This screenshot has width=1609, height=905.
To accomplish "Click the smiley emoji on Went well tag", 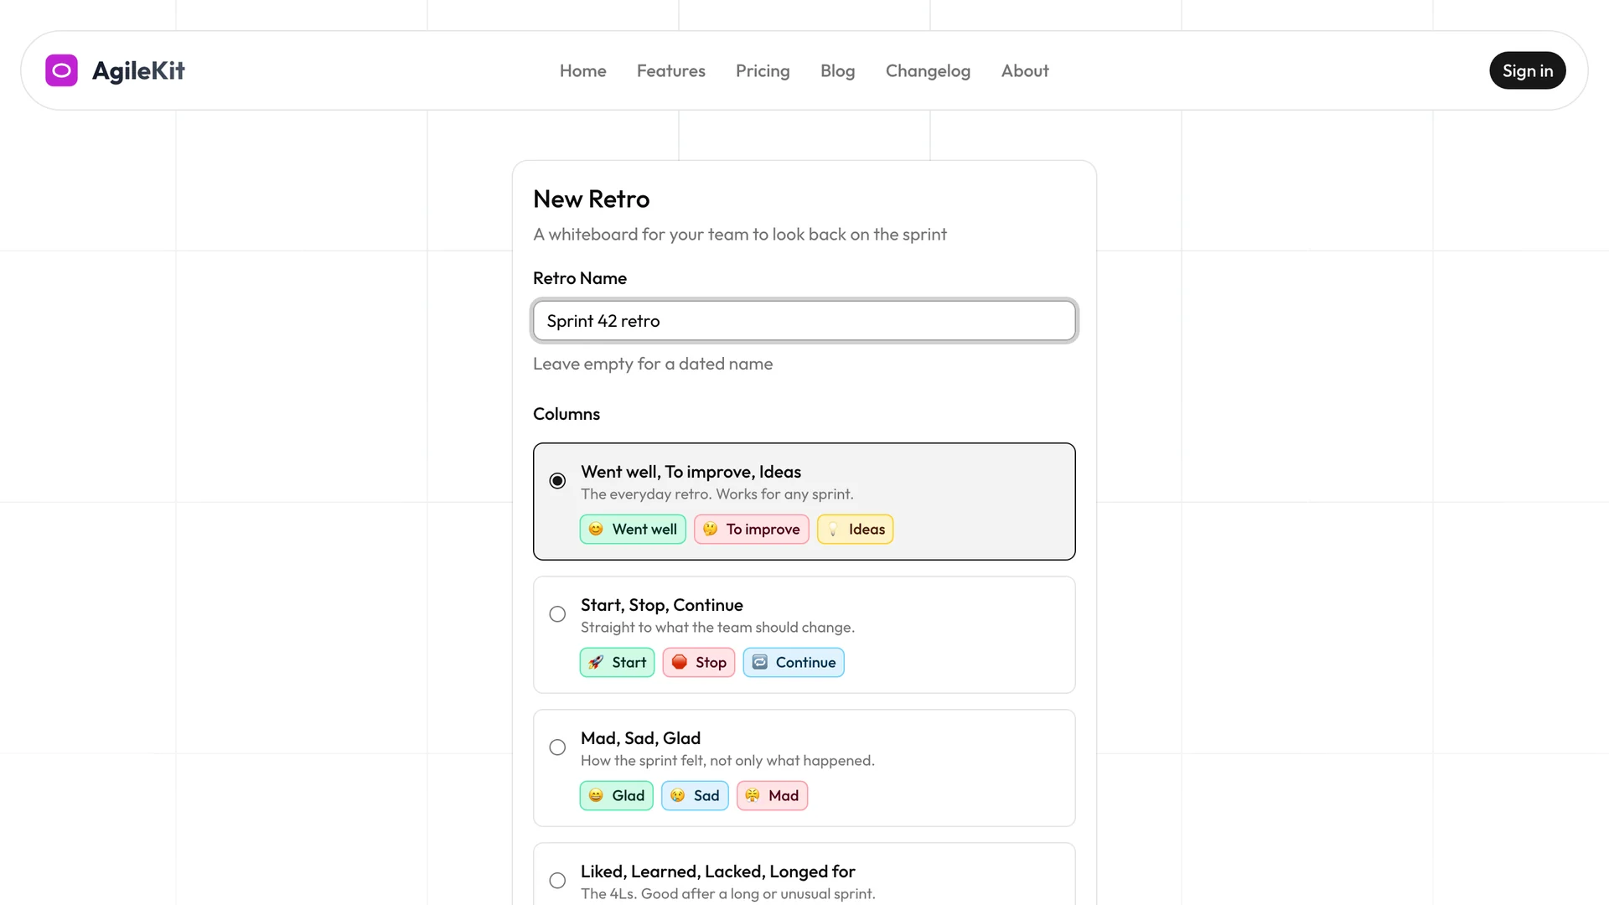I will 596,529.
